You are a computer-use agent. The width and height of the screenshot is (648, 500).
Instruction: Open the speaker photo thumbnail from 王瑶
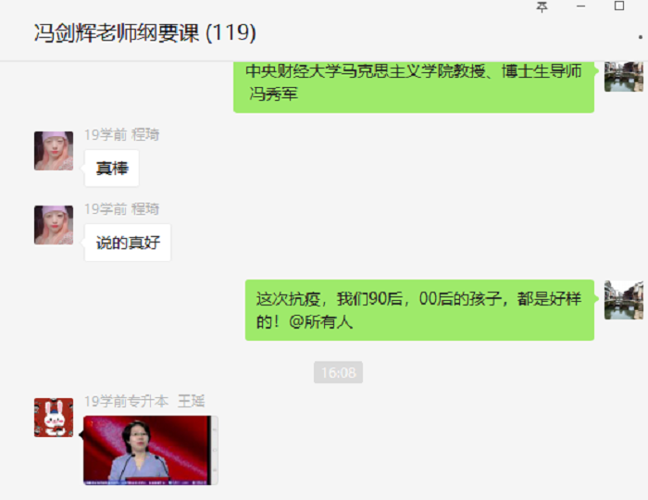[150, 450]
